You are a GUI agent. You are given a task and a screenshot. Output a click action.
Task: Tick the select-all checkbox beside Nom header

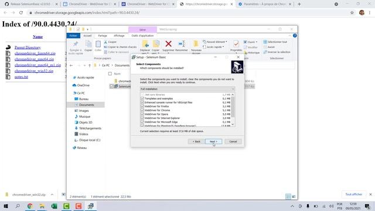click(x=110, y=74)
